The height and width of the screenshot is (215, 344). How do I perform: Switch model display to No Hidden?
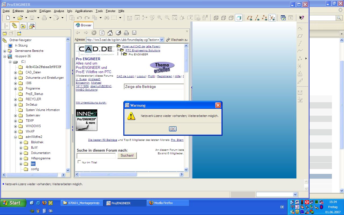(x=231, y=18)
